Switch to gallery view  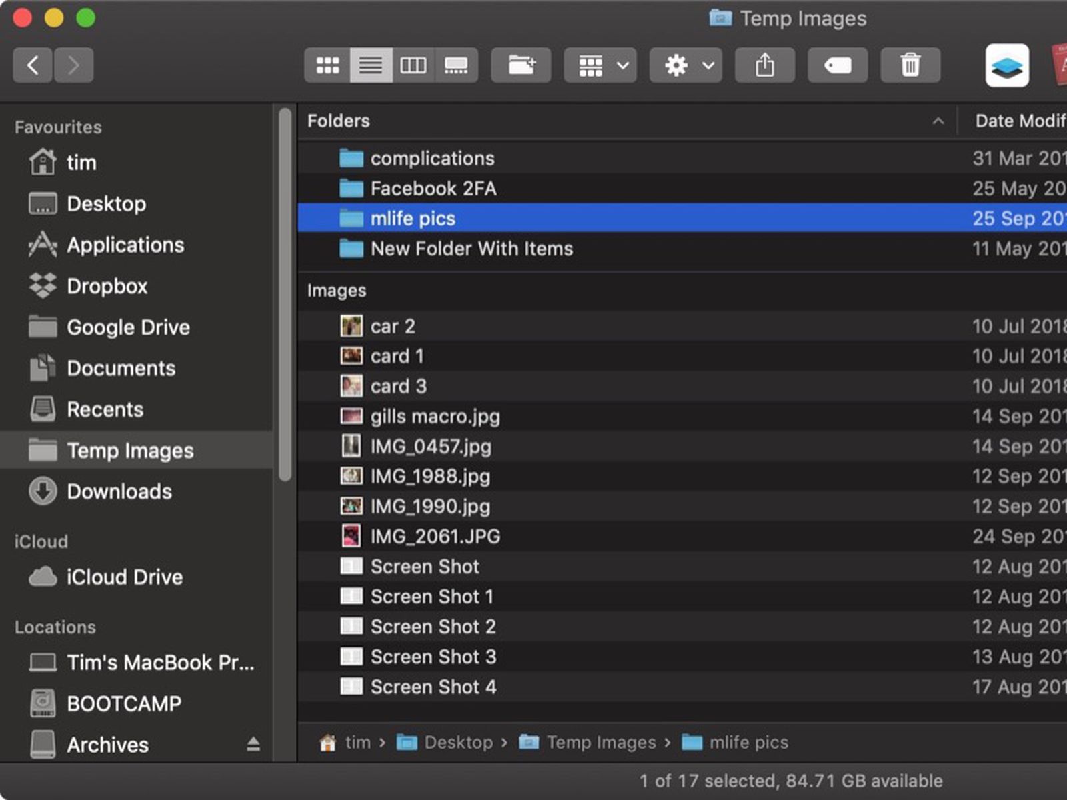pos(456,65)
